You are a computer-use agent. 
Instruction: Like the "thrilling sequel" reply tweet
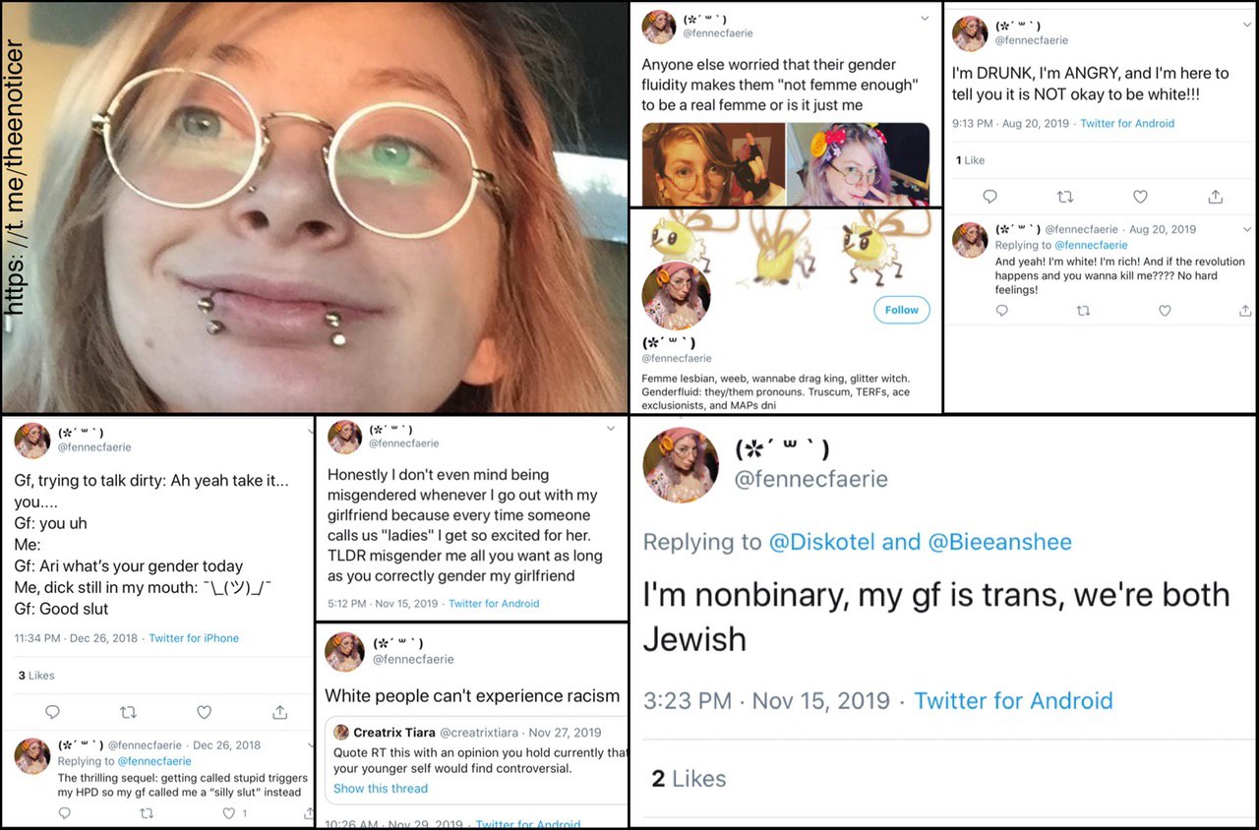click(228, 813)
